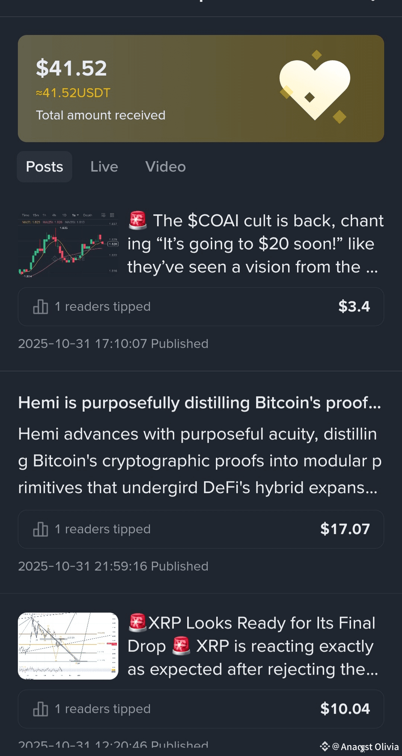Open the $COAI candlestick chart thumbnail

[x=68, y=244]
